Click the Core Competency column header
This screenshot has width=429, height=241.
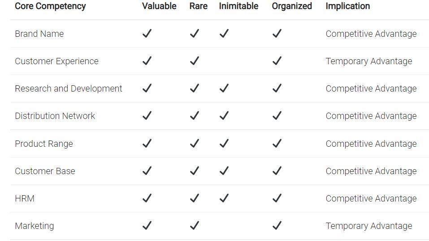coord(50,6)
